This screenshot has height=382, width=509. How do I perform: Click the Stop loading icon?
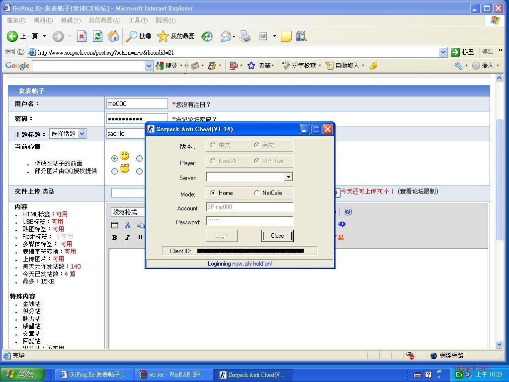(82, 36)
